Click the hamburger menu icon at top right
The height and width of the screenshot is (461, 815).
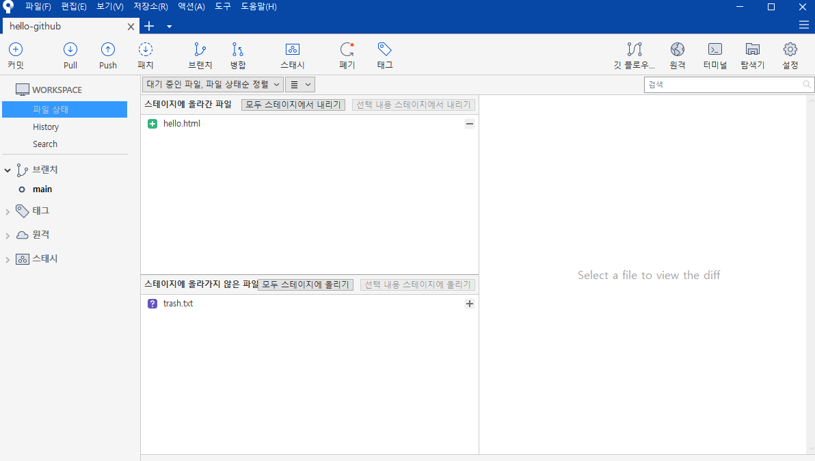(x=803, y=25)
